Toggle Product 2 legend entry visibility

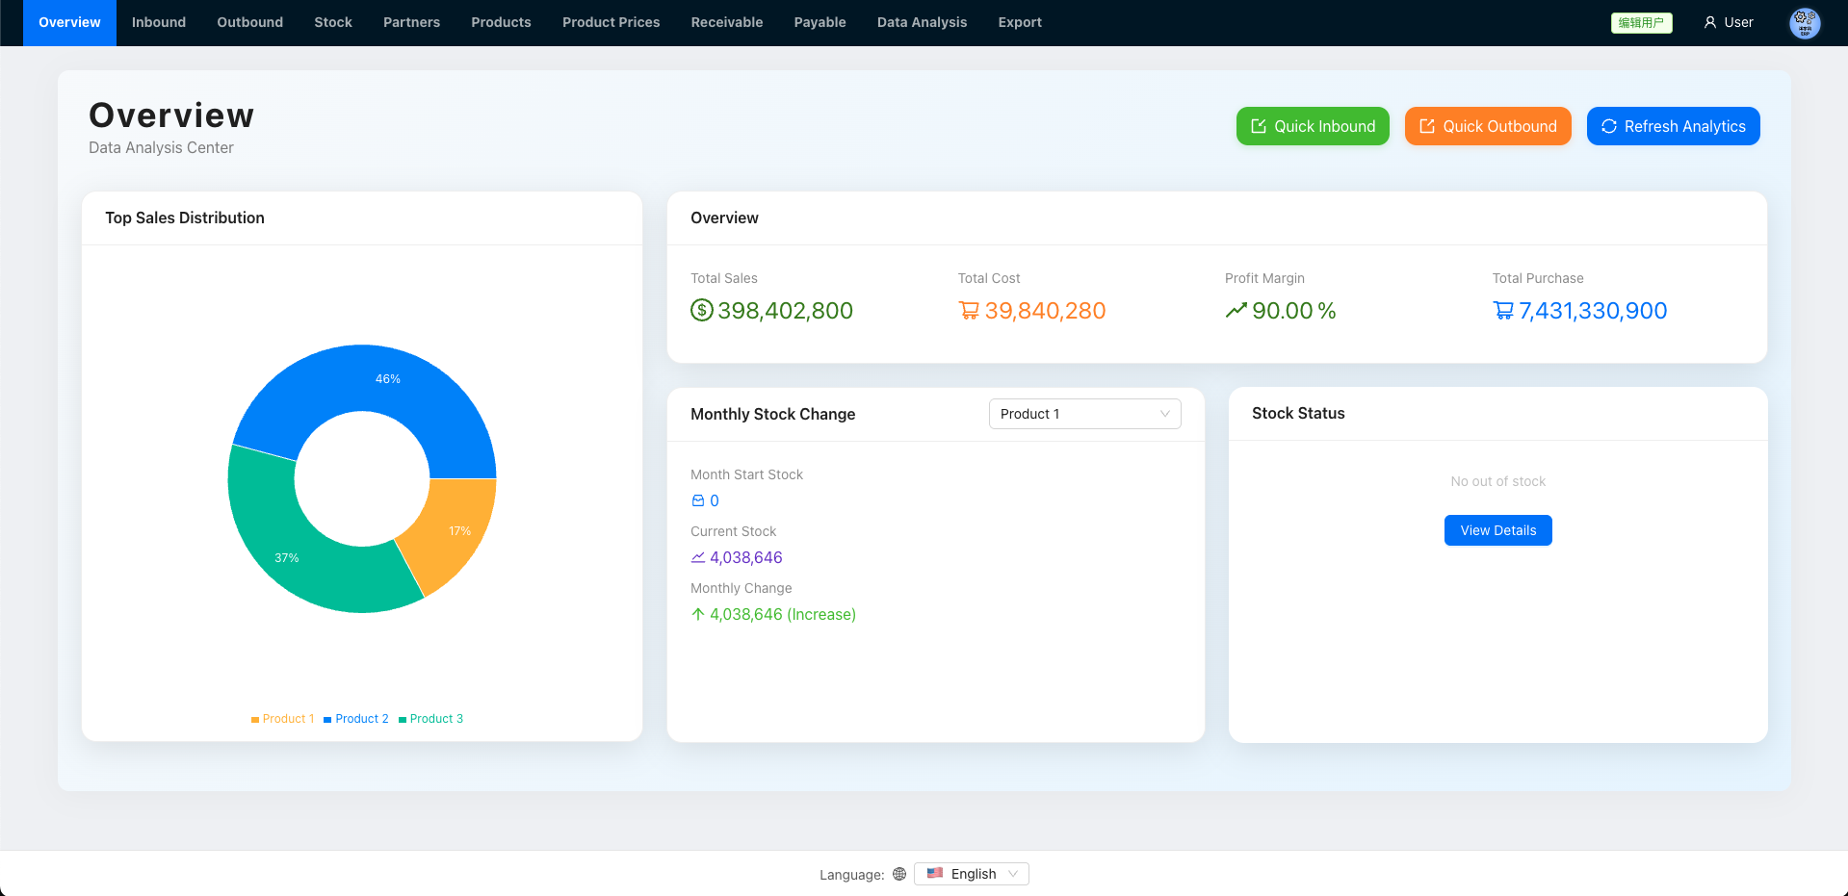point(356,719)
